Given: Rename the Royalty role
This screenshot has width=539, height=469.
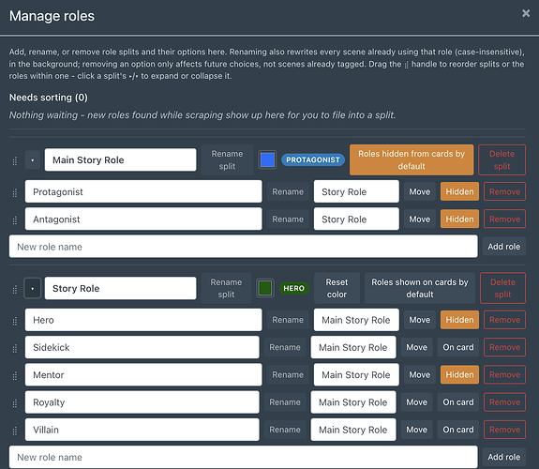Looking at the screenshot, I should 285,402.
